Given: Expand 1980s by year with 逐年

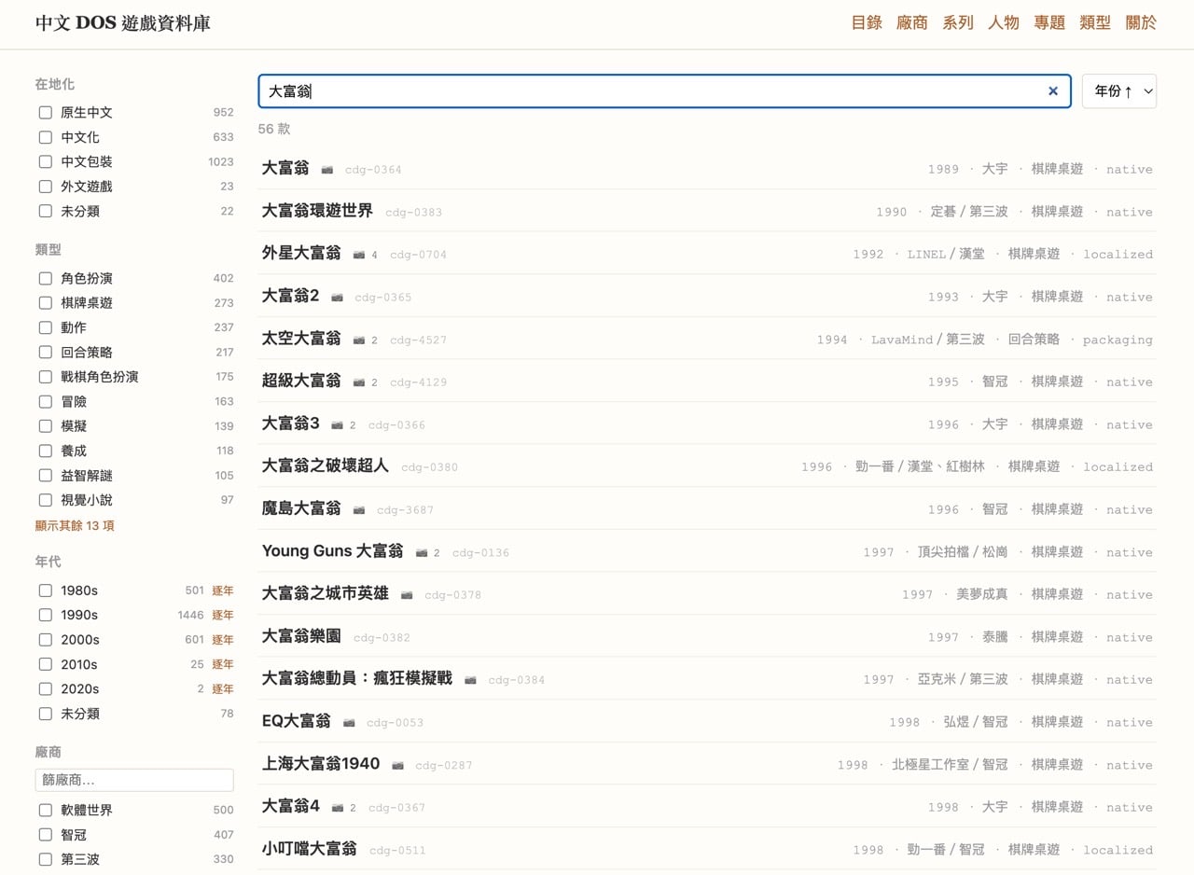Looking at the screenshot, I should (x=223, y=590).
